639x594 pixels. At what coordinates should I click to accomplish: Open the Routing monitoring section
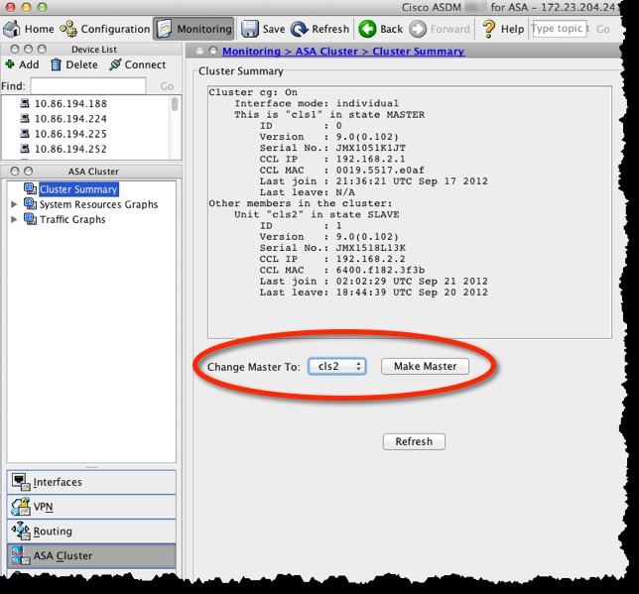coord(91,531)
